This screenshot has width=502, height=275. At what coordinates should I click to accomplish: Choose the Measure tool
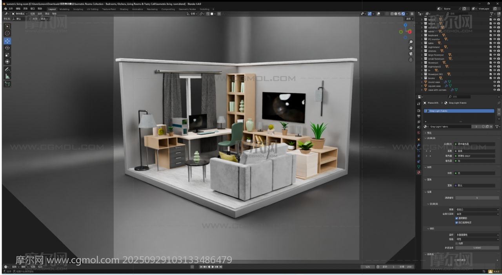pyautogui.click(x=7, y=76)
